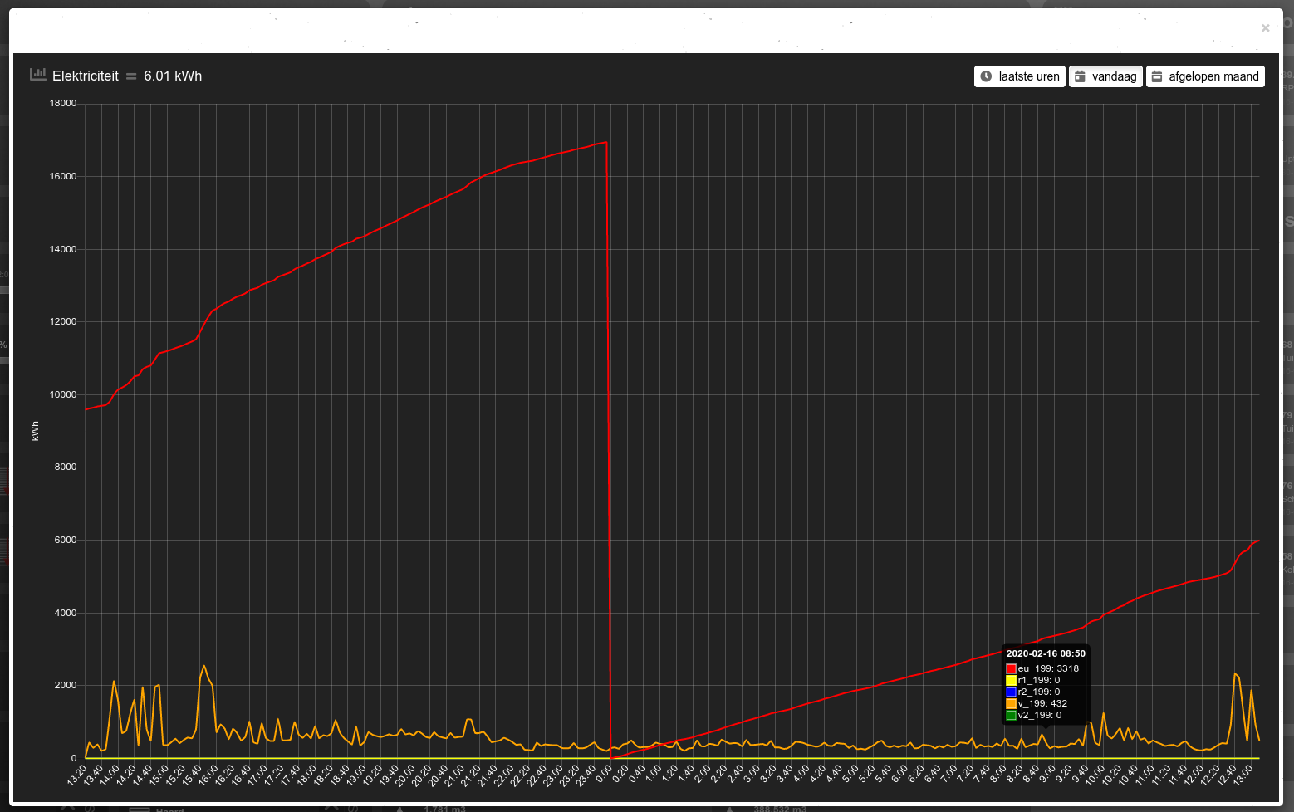The image size is (1294, 812).
Task: Click the '8000' y-axis label
Action: point(66,467)
